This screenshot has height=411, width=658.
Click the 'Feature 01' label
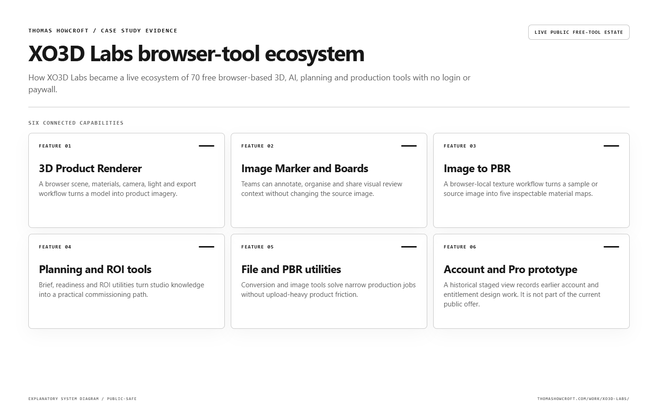point(55,146)
